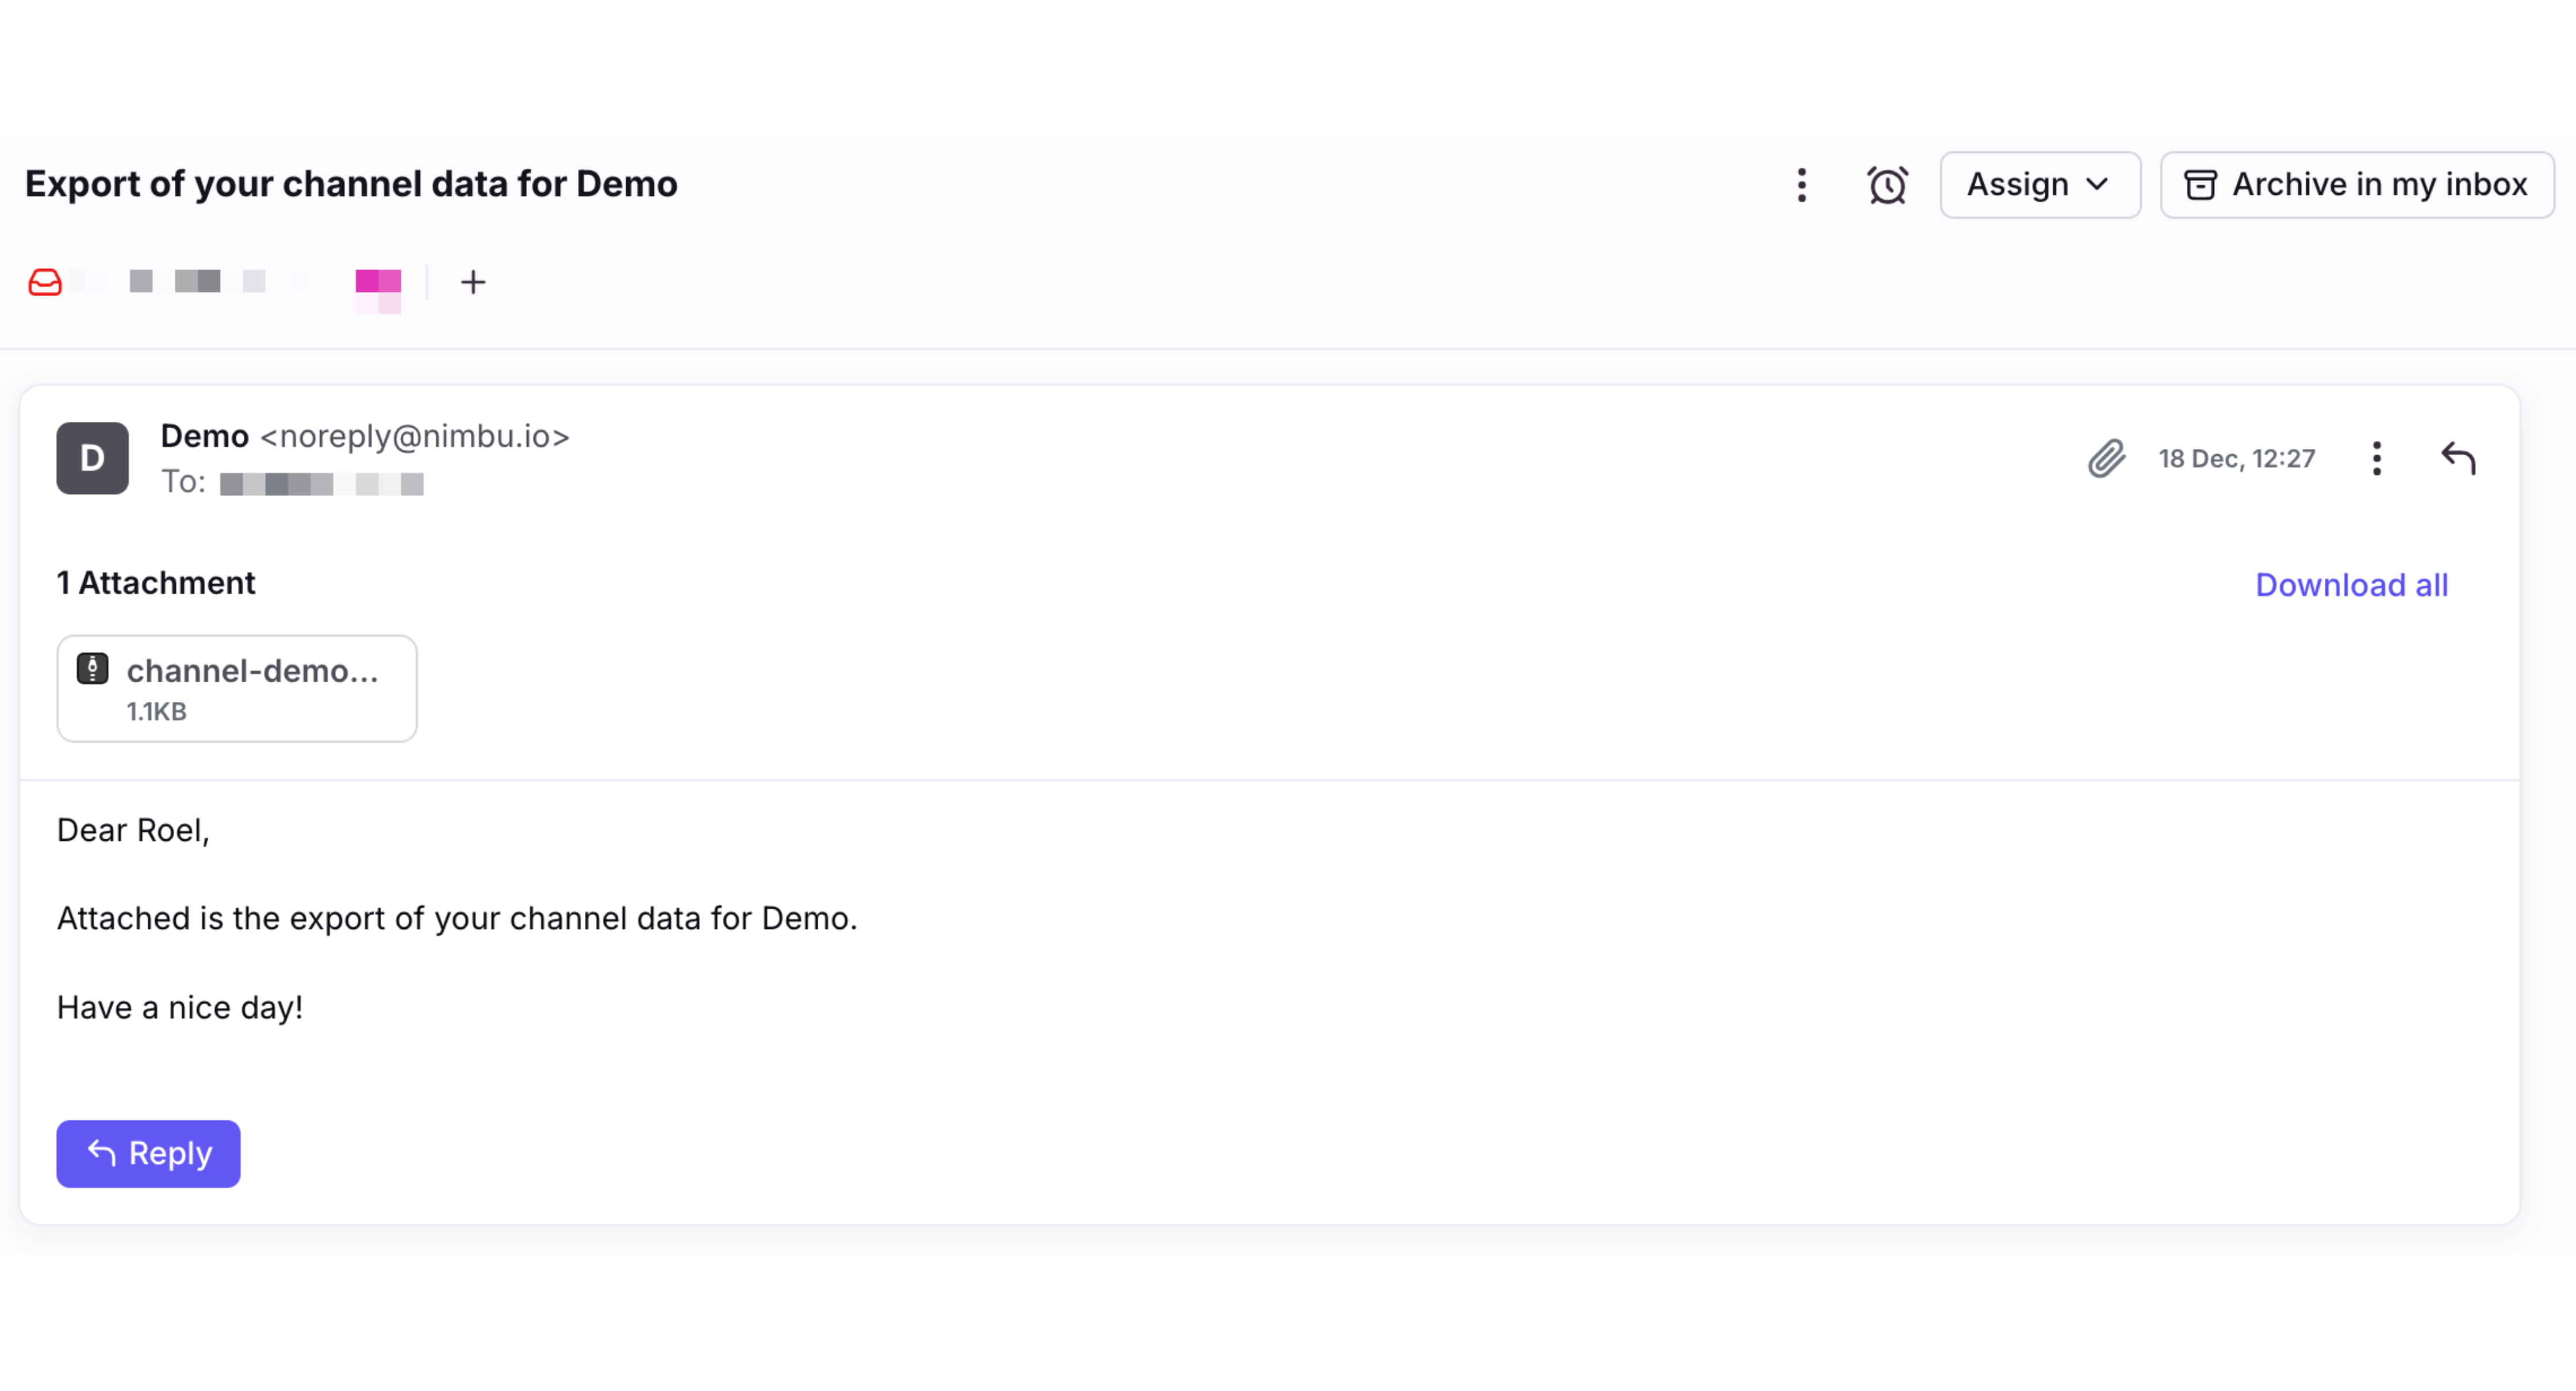Viewport: 2576px width, 1391px height.
Task: Open the message three-dot options menu
Action: tap(2377, 458)
